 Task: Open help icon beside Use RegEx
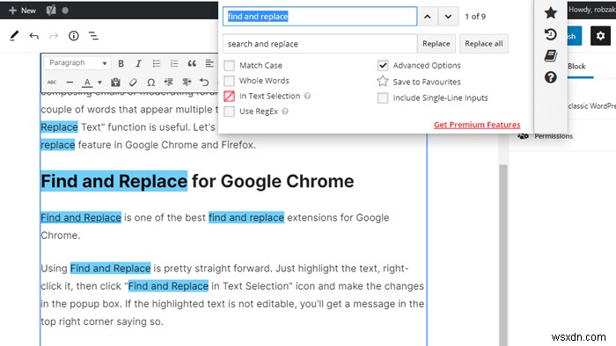tap(285, 112)
